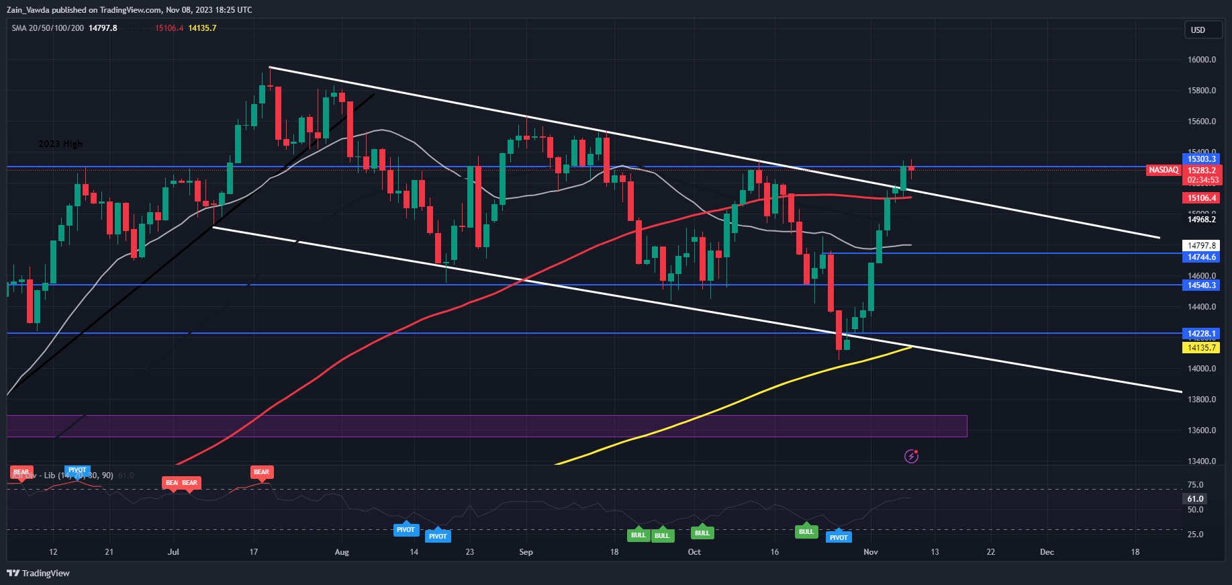The width and height of the screenshot is (1232, 585).
Task: Select the PIVOT marker over the RSI legend
Action: [x=77, y=470]
